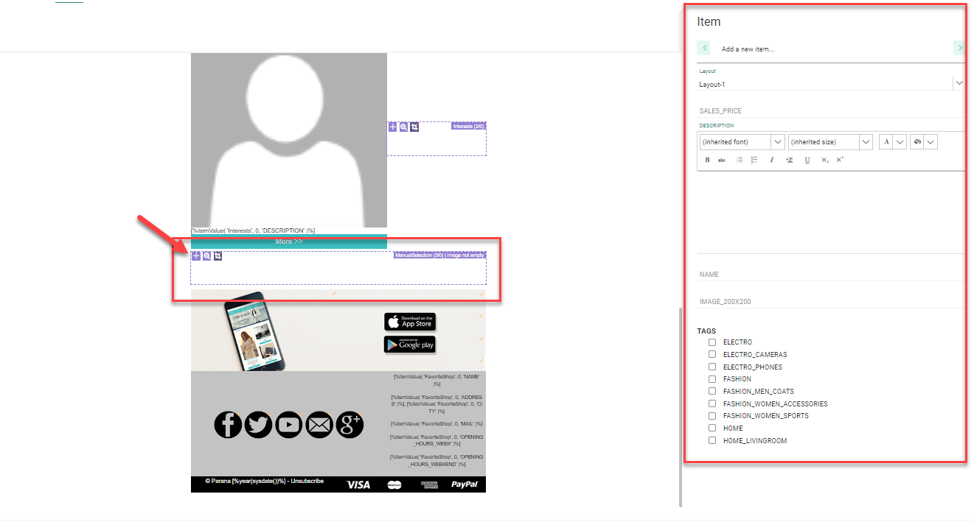
Task: Add item to ManualSelection block
Action: [196, 255]
